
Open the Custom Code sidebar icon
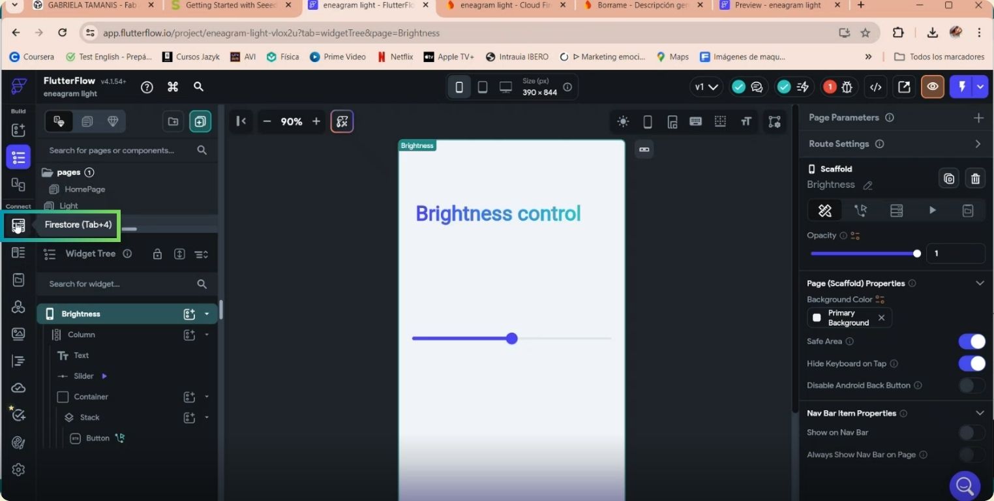(x=18, y=361)
